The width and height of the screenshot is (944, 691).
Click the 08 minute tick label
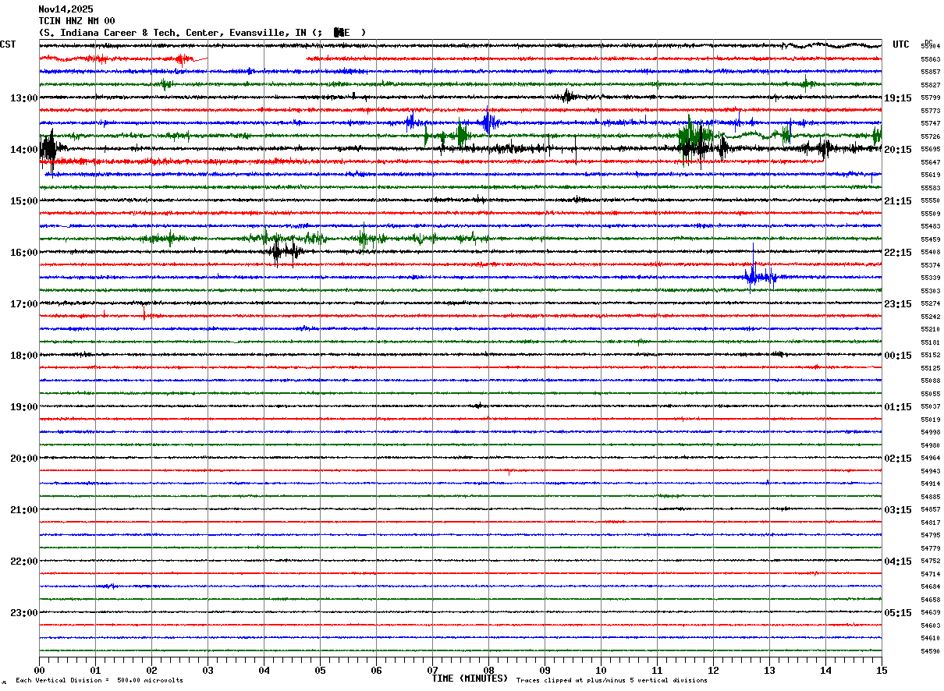[488, 671]
